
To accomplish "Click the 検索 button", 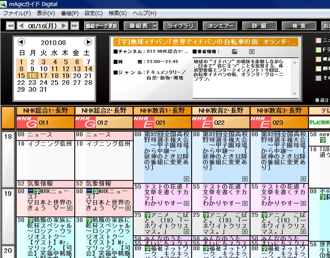I will (299, 26).
